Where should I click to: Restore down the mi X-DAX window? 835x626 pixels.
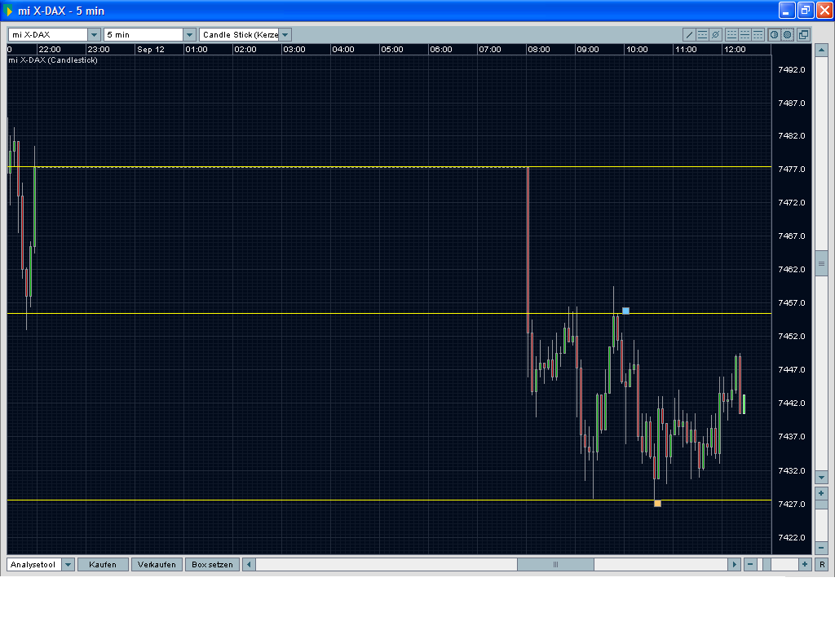coord(805,10)
